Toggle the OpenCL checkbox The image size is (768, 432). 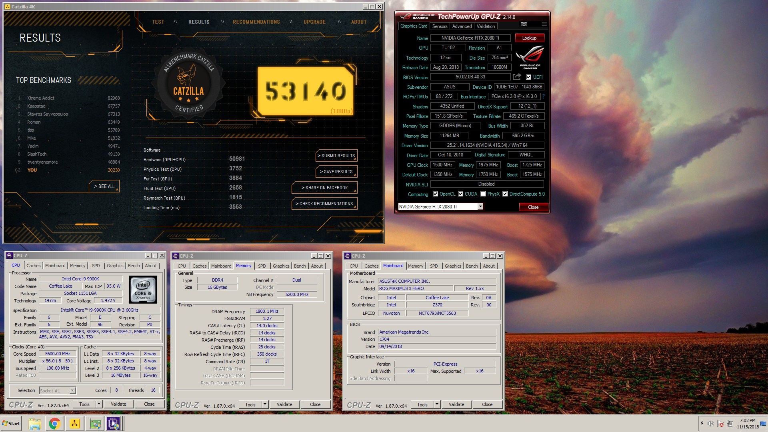click(x=435, y=194)
